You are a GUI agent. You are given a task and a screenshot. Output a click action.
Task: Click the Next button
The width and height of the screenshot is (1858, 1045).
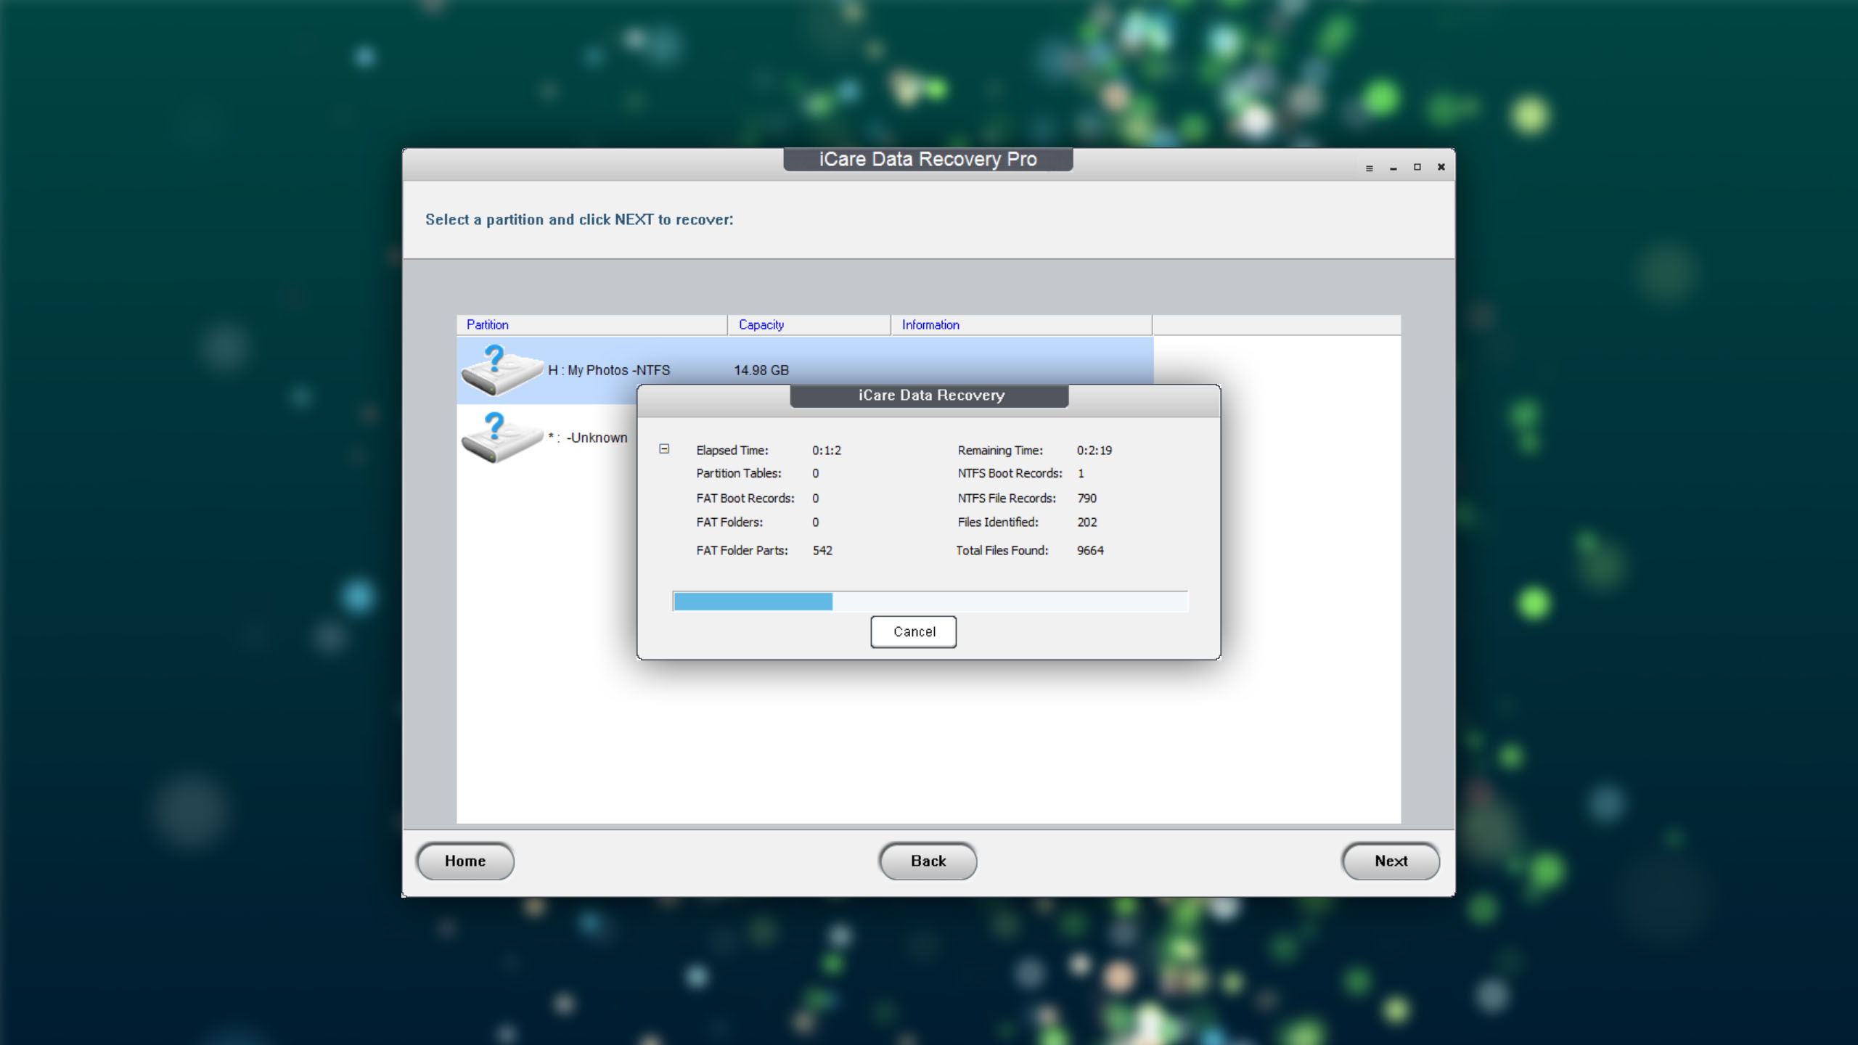click(x=1391, y=861)
